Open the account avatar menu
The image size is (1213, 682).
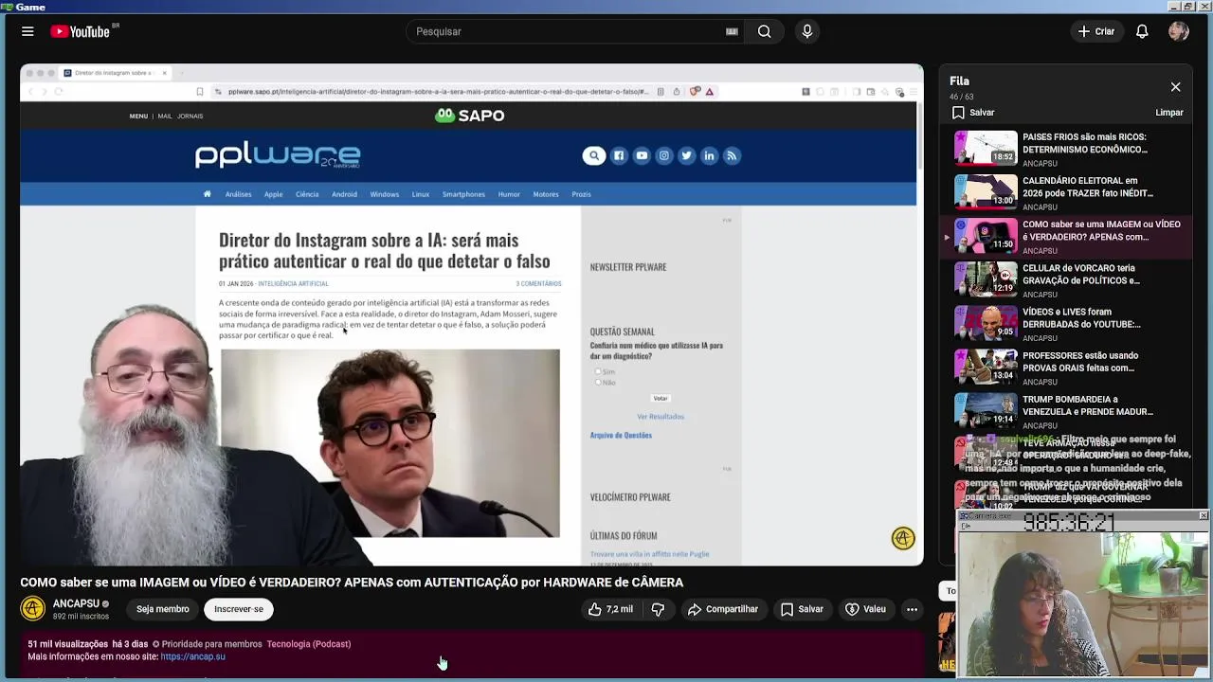[x=1179, y=31]
